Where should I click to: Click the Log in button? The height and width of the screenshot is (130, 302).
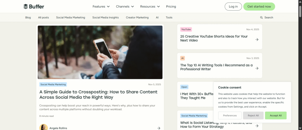coord(233,6)
